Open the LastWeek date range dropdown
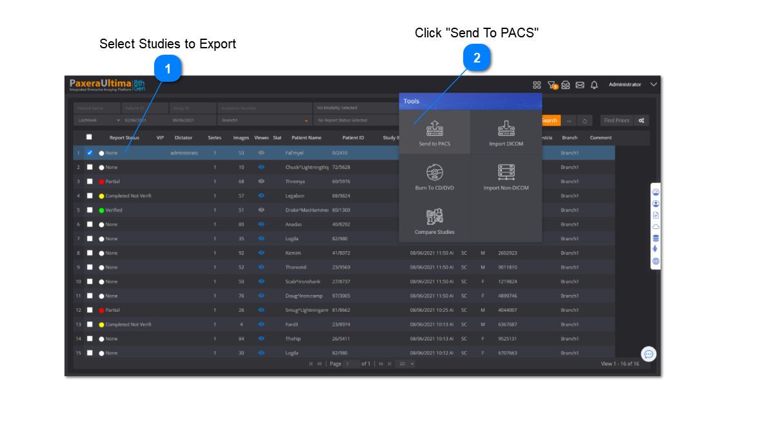758x436 pixels. point(97,120)
